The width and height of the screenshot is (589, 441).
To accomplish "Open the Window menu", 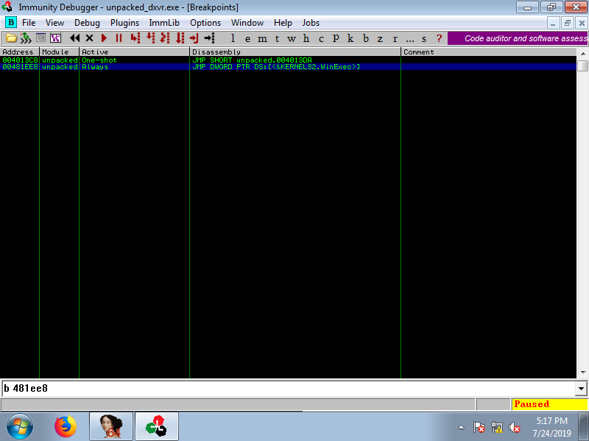I will click(247, 23).
